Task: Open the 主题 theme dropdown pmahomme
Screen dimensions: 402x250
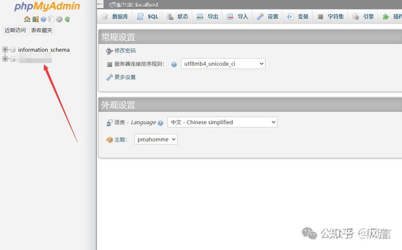Action: pyautogui.click(x=156, y=139)
